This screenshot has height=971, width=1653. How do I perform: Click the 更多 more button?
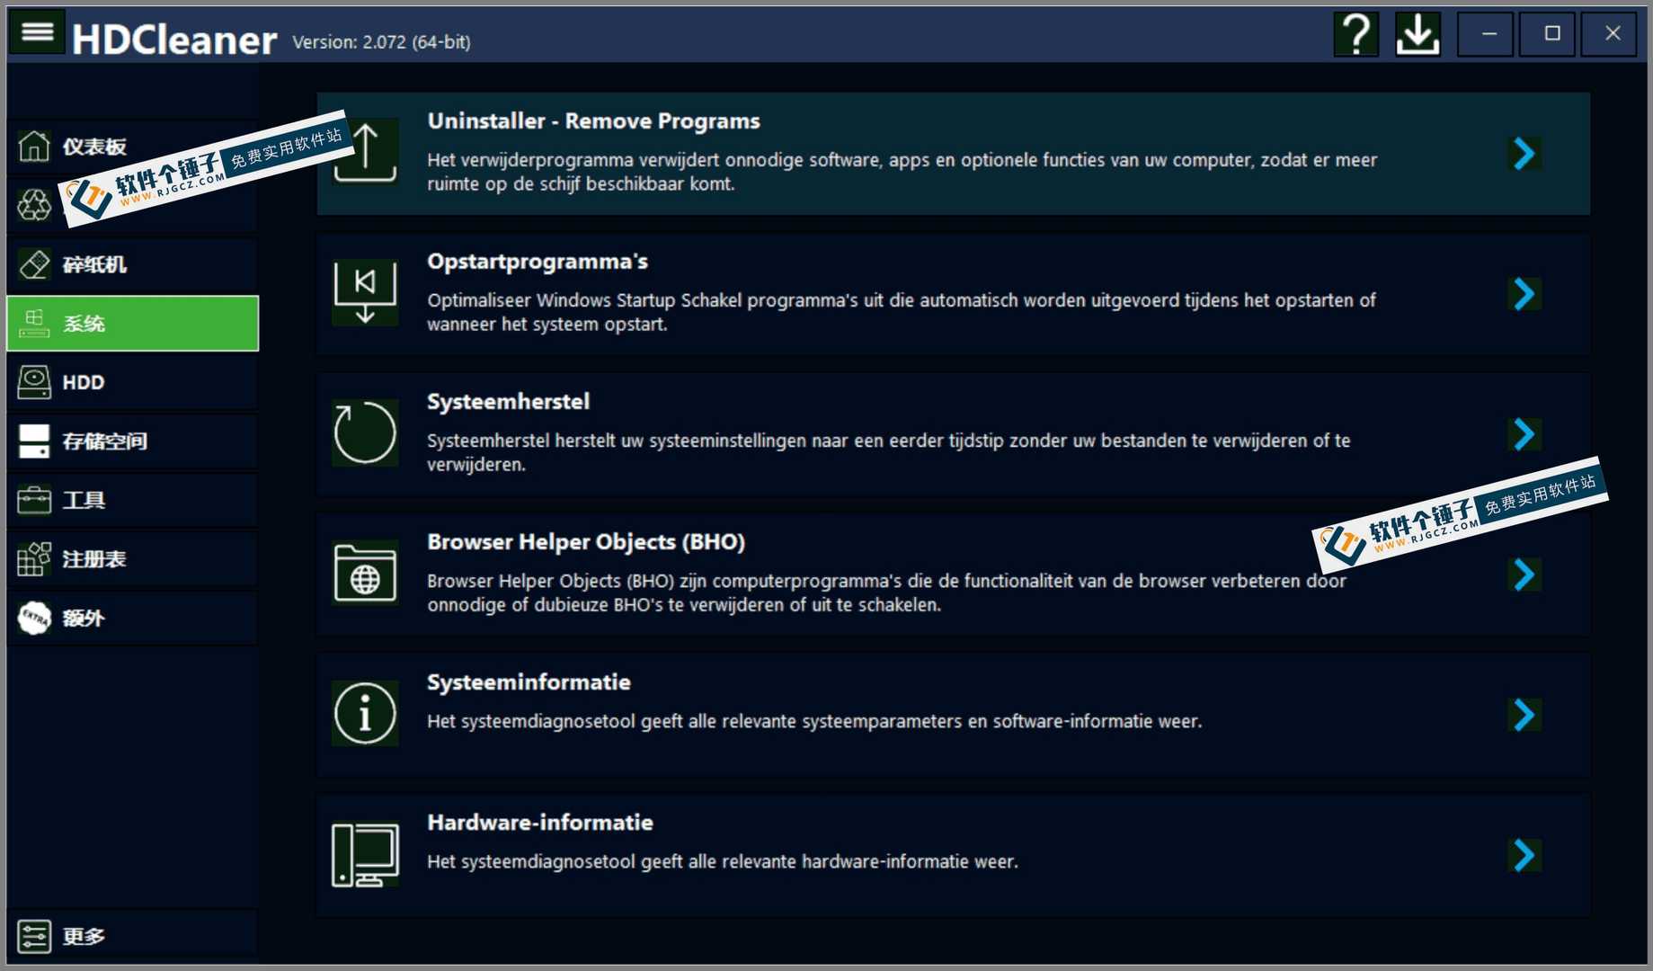click(x=83, y=935)
